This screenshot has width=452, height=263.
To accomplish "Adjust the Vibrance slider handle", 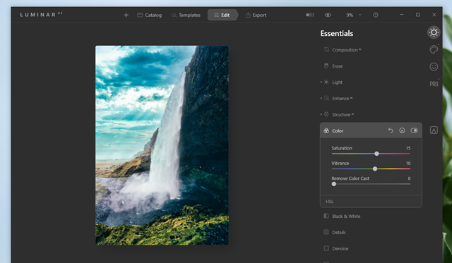I will click(375, 169).
